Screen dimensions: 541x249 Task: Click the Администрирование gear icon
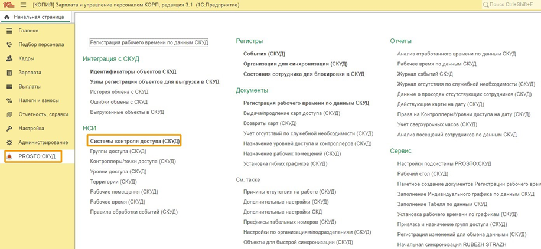[x=9, y=143]
